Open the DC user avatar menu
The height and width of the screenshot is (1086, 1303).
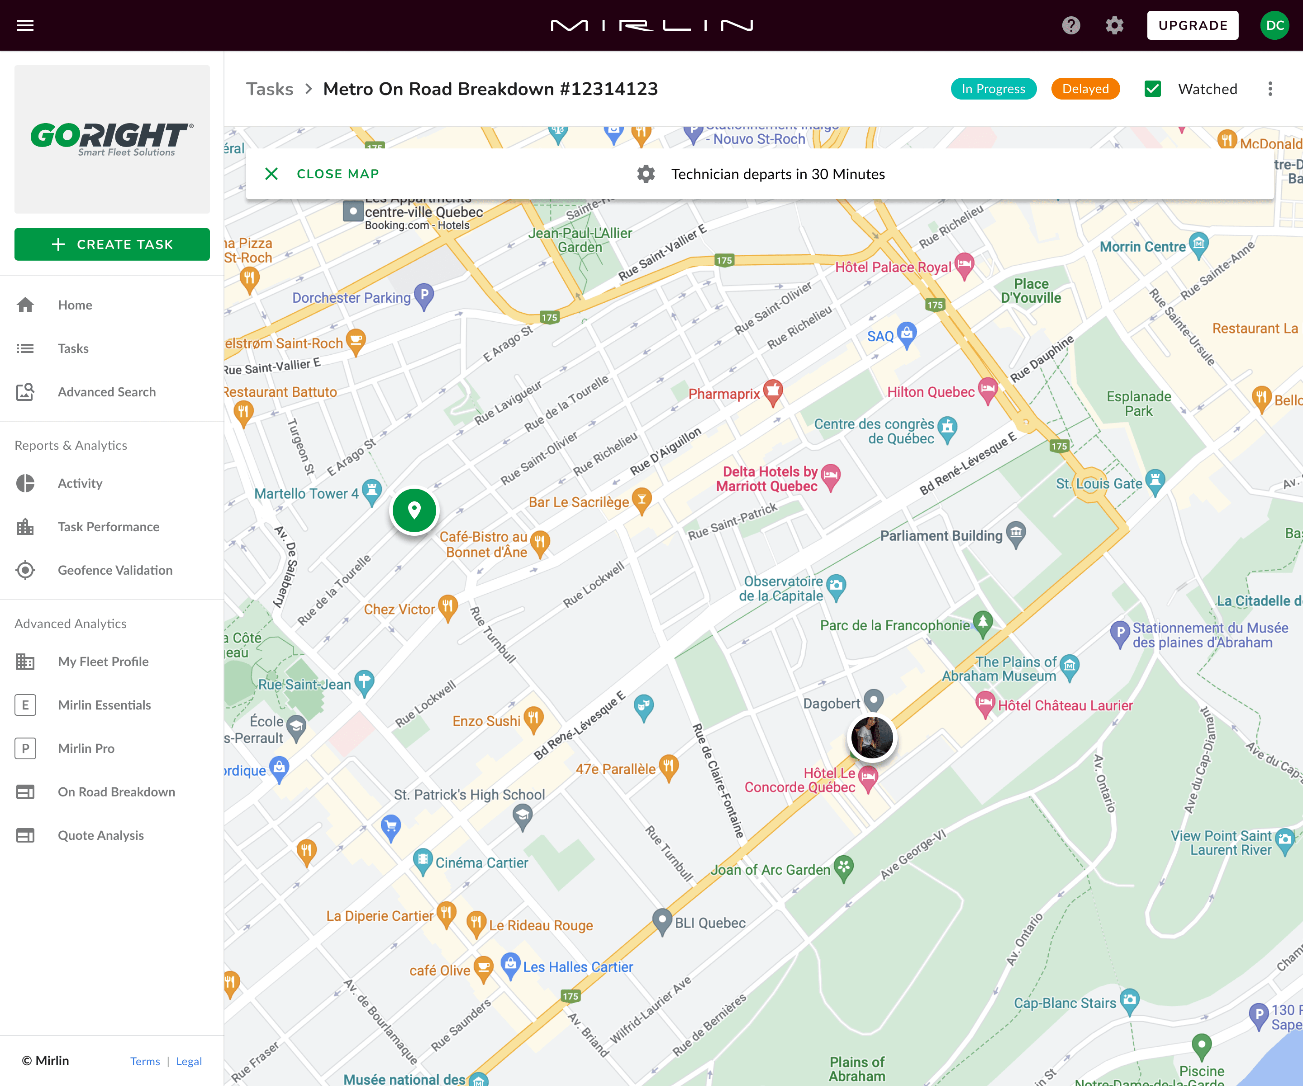(x=1274, y=25)
